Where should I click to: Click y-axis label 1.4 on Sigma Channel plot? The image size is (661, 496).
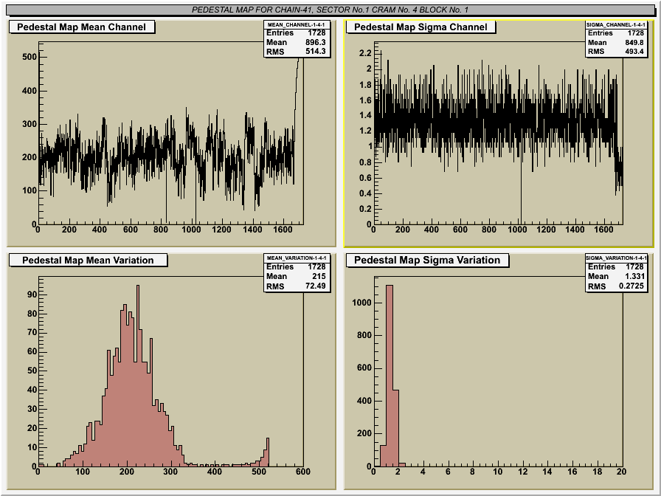pyautogui.click(x=365, y=115)
